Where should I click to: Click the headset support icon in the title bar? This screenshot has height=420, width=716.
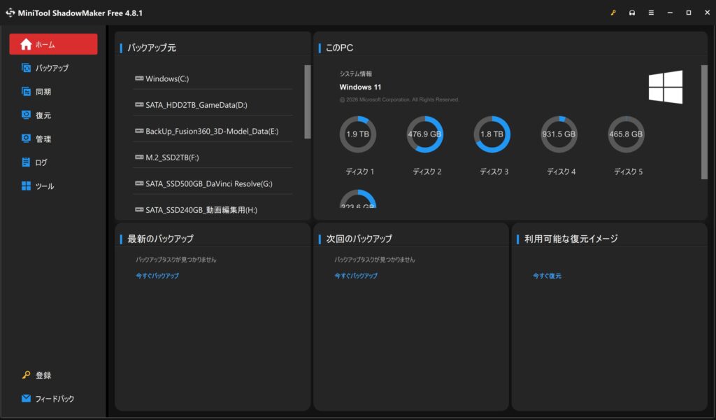632,13
